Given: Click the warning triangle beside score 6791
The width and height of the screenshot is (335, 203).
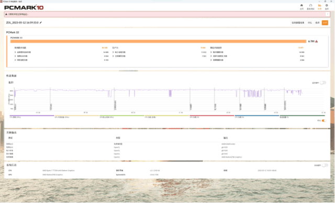Looking at the screenshot, I should tap(316, 41).
